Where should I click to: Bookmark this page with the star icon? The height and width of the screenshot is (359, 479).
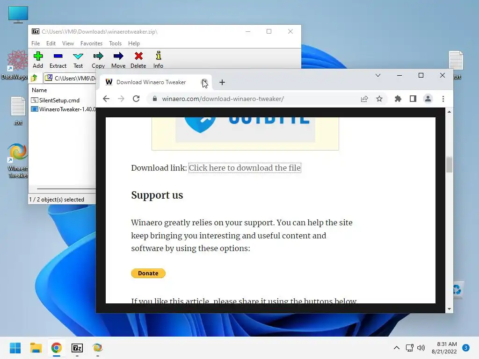click(x=379, y=99)
